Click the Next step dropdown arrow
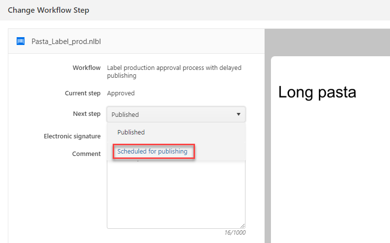 pyautogui.click(x=239, y=114)
